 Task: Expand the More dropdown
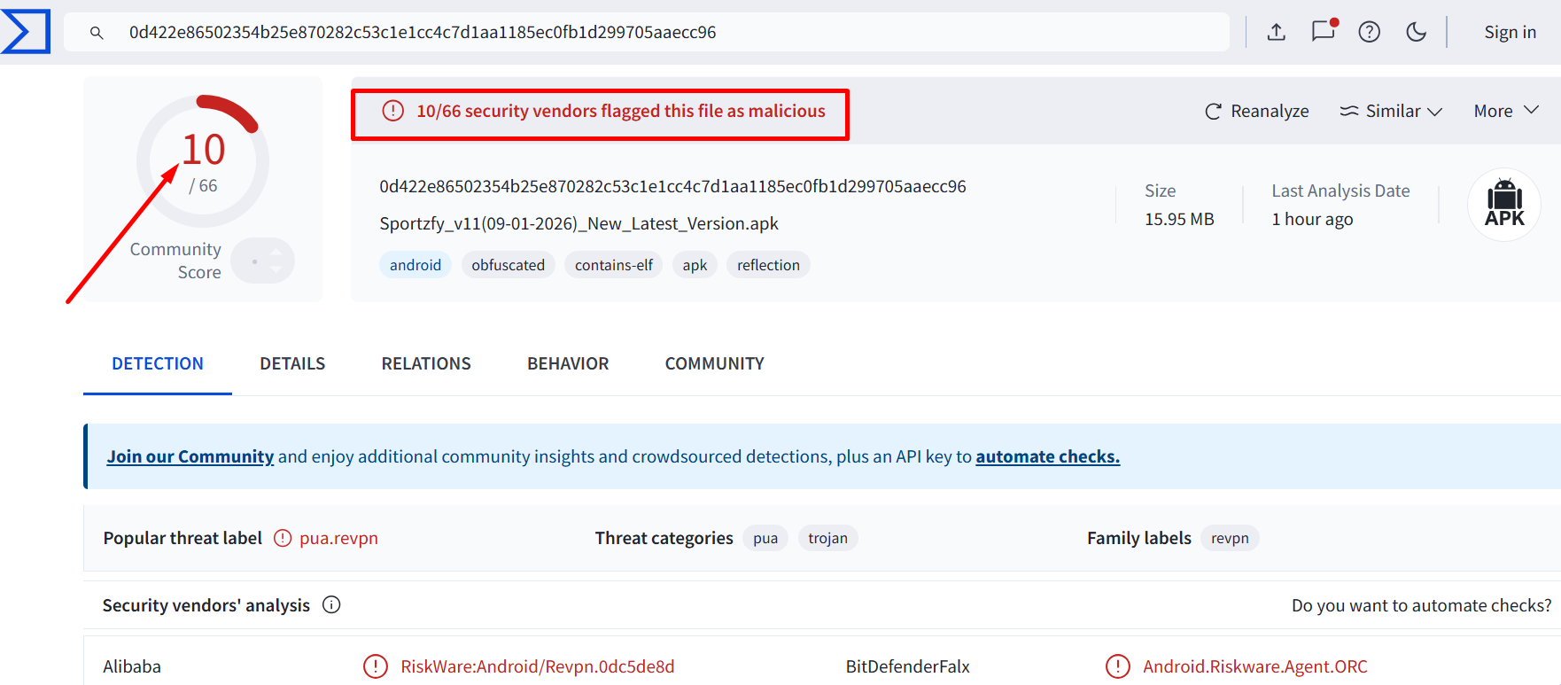(1506, 111)
